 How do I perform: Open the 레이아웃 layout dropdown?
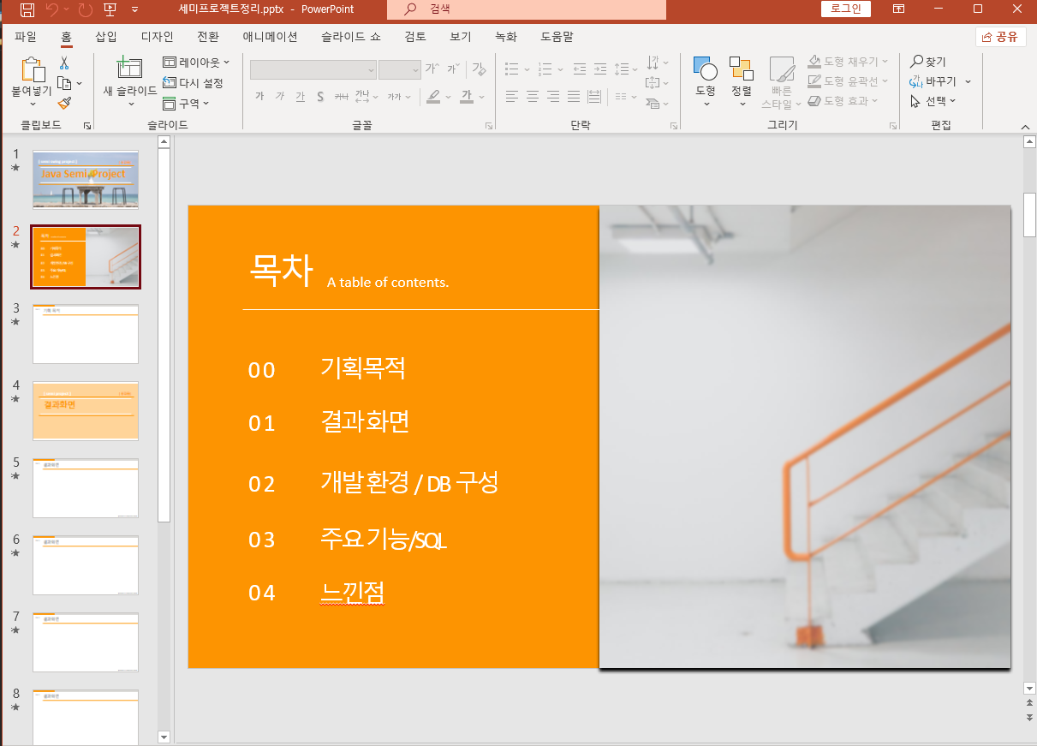[196, 63]
